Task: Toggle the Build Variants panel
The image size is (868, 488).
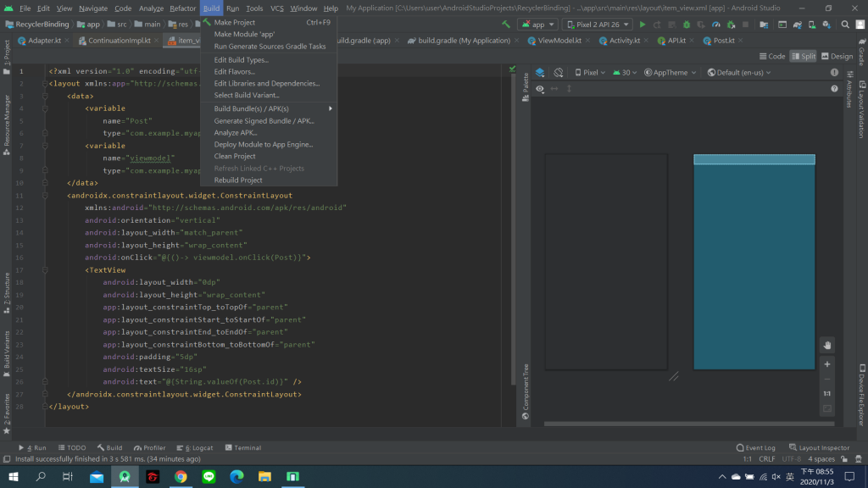Action: (x=7, y=354)
